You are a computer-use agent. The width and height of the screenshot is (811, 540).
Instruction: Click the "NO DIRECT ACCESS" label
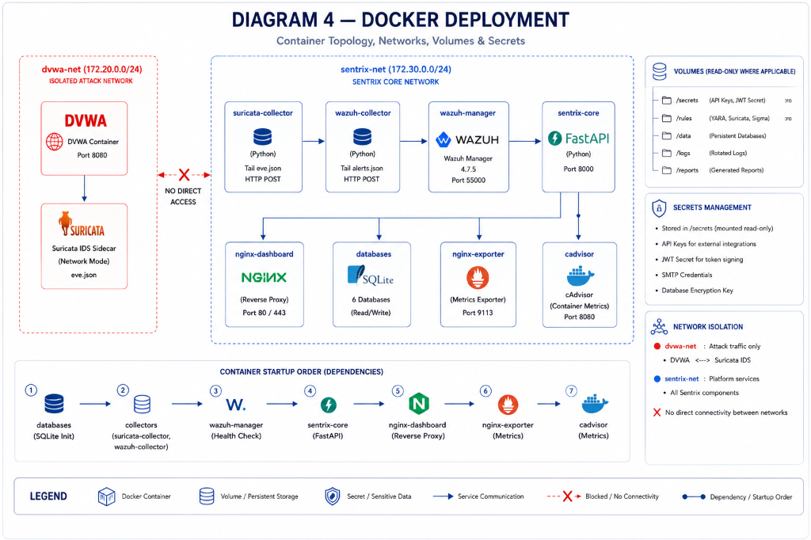pyautogui.click(x=183, y=196)
